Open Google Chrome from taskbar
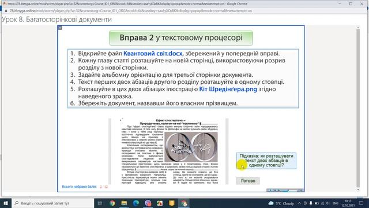 112,203
